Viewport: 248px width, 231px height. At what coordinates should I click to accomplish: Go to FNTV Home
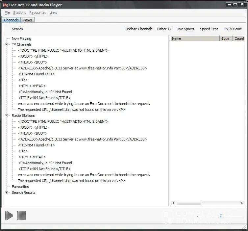233,29
